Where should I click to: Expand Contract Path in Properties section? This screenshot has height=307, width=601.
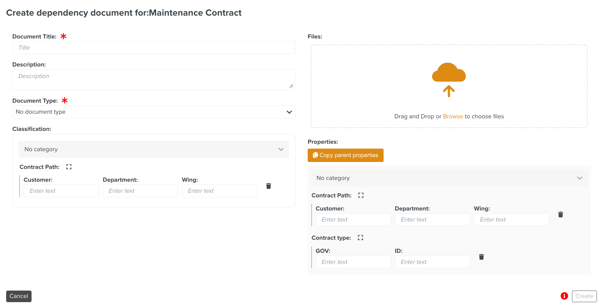tap(361, 195)
